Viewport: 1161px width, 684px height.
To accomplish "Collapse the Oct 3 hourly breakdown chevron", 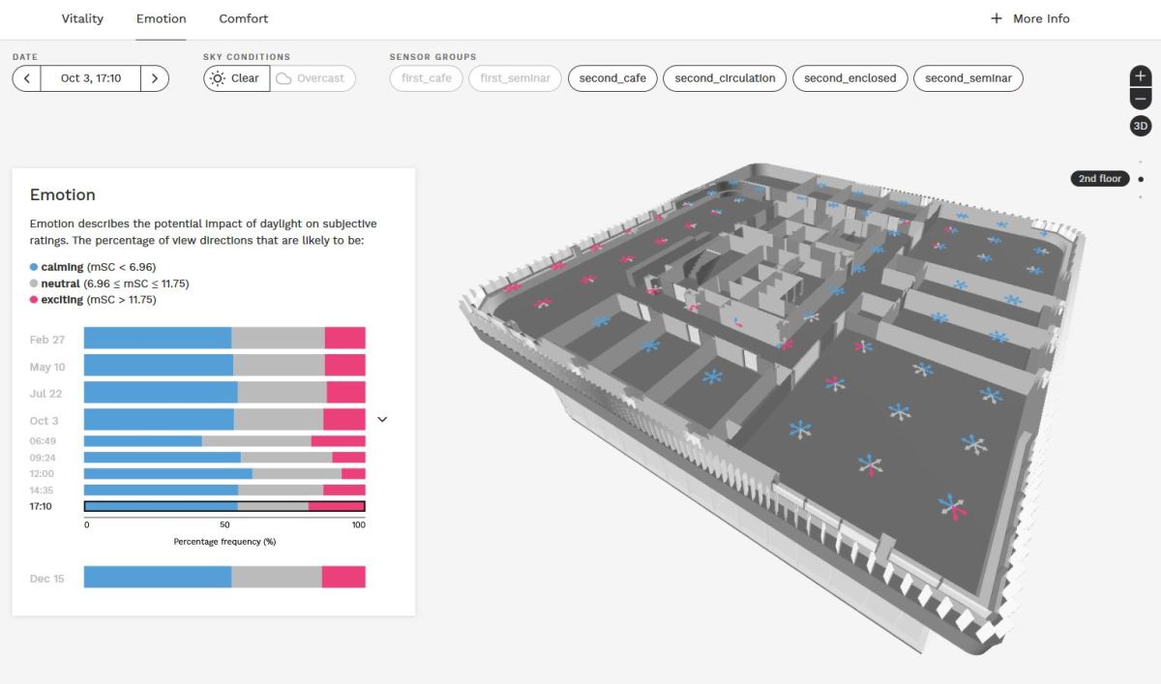I will tap(382, 418).
